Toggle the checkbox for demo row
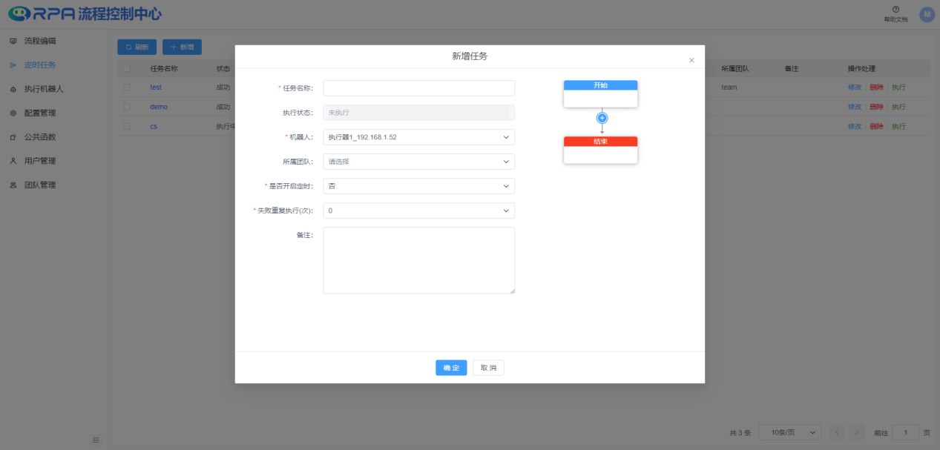 127,107
